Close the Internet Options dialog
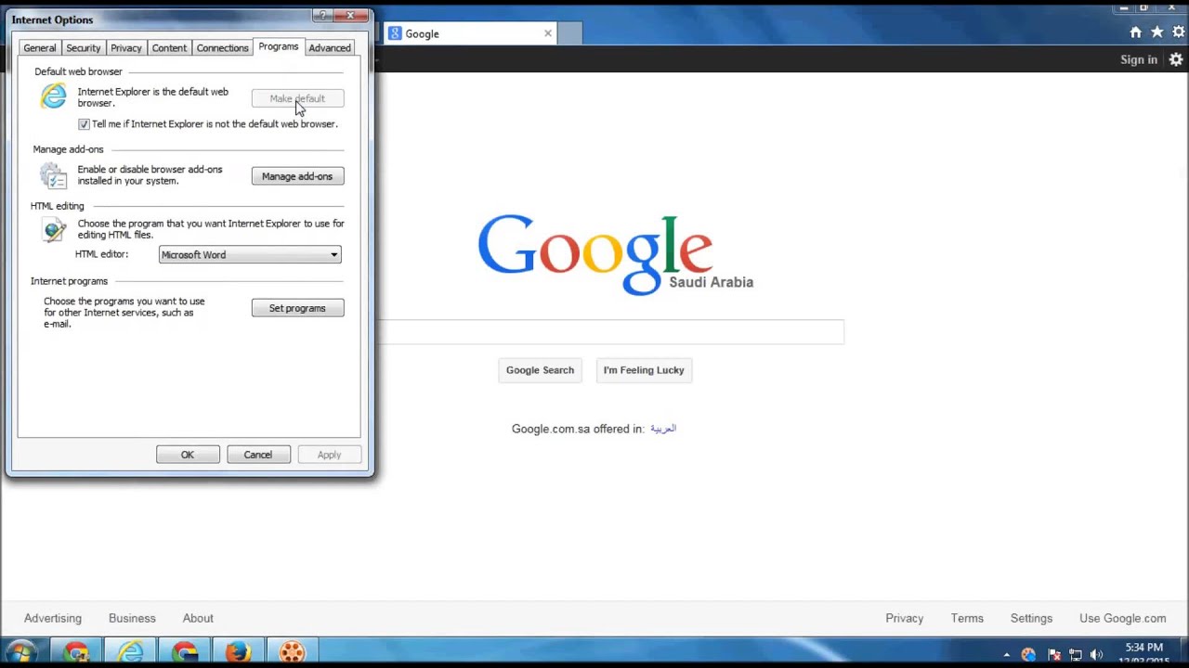Screen dimensions: 1189x668 click(351, 15)
